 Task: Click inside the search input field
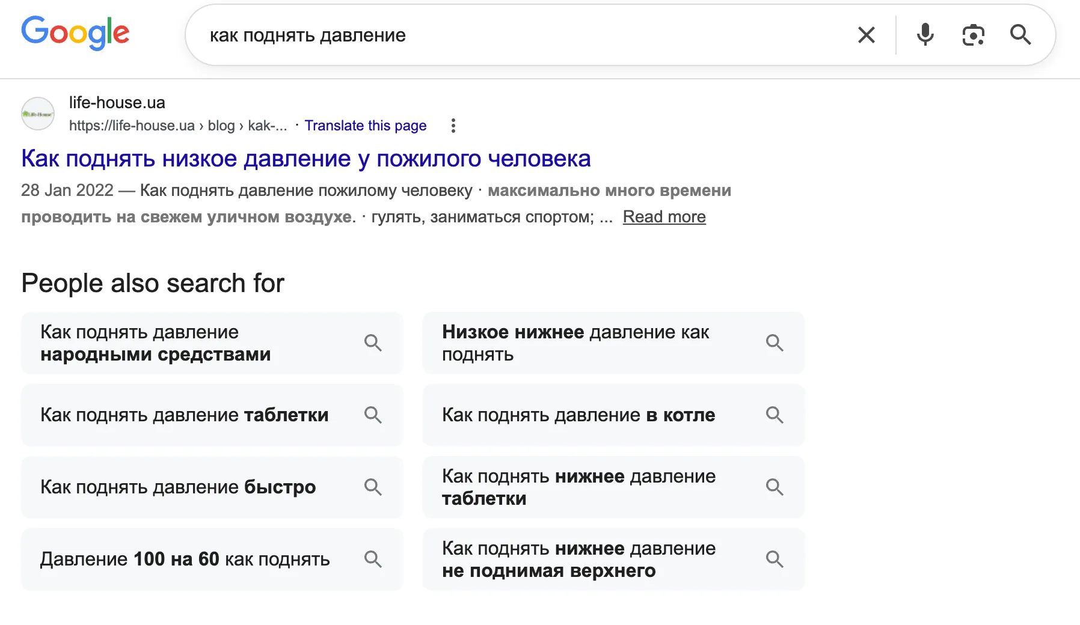[x=481, y=35]
